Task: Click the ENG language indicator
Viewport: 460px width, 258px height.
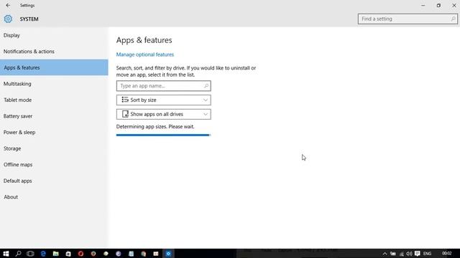Action: [x=427, y=254]
